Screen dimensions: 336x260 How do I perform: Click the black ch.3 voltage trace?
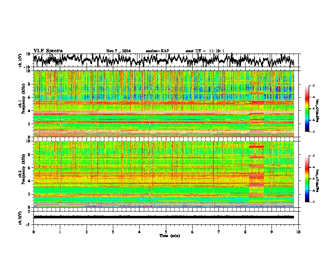tap(164, 217)
